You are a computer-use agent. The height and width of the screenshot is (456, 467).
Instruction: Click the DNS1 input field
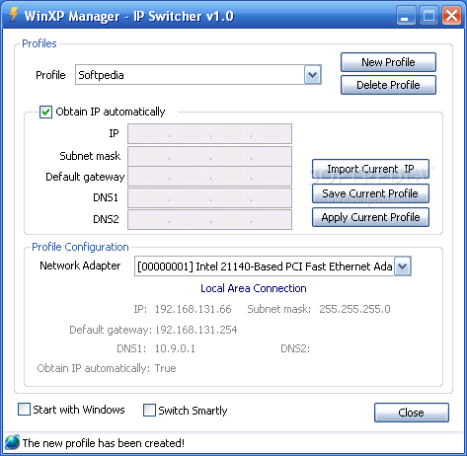click(209, 197)
